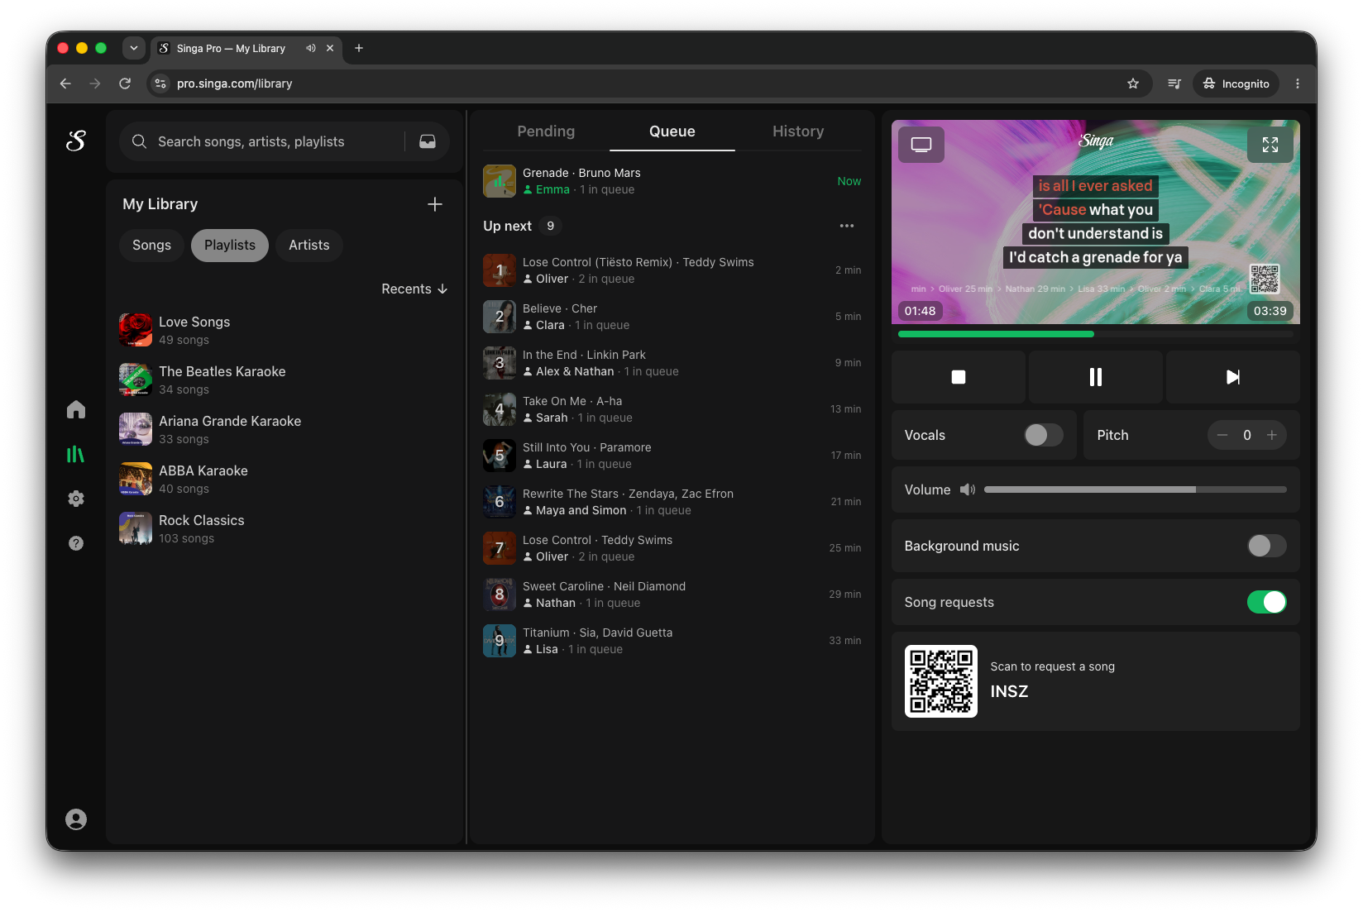Select Titanium by Sia in queue
1363x912 pixels.
[x=672, y=641]
